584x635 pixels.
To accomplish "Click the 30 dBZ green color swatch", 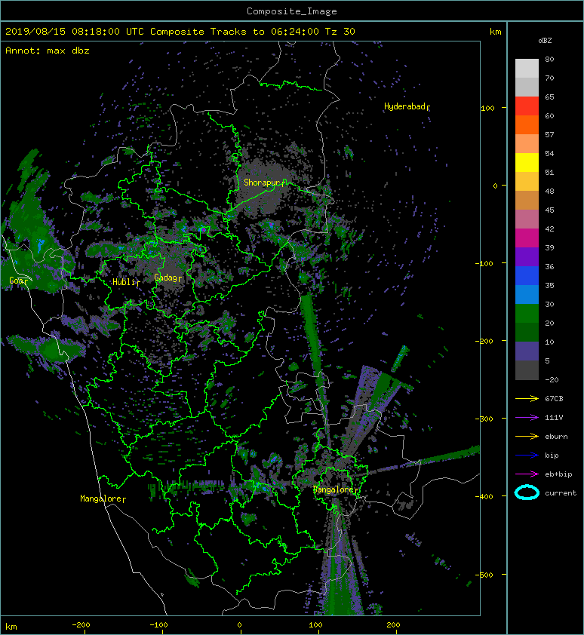I will [527, 313].
